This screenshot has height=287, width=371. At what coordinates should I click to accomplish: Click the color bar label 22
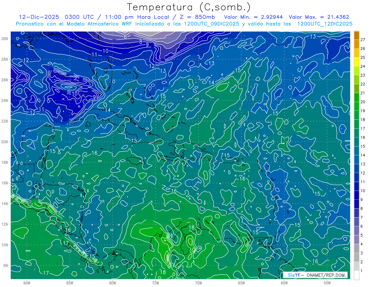click(x=363, y=84)
